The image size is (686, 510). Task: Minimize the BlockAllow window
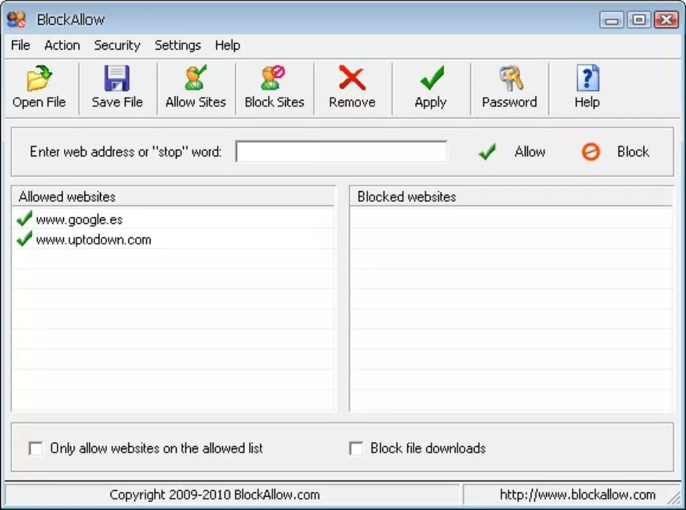coord(611,20)
